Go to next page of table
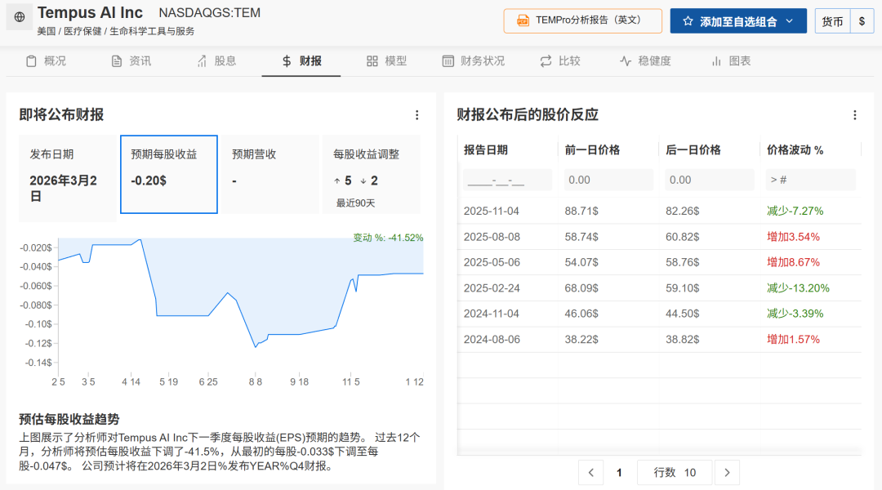This screenshot has width=882, height=490. (727, 472)
